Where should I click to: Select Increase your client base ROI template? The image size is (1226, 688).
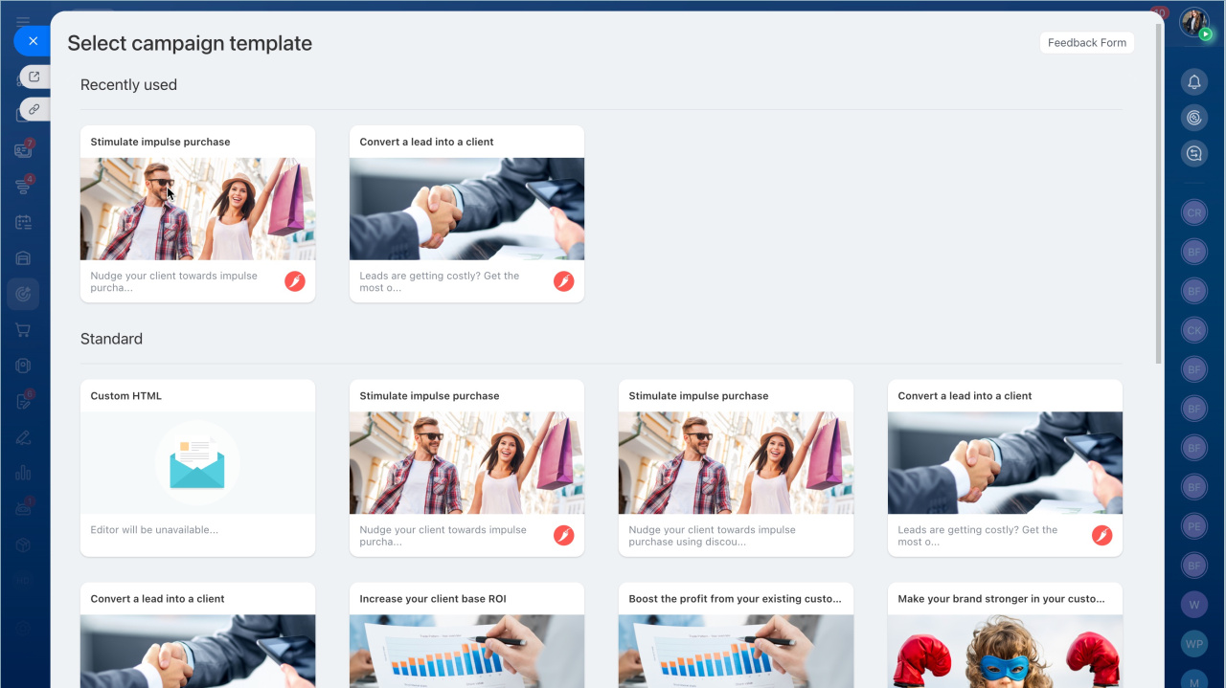pyautogui.click(x=466, y=634)
